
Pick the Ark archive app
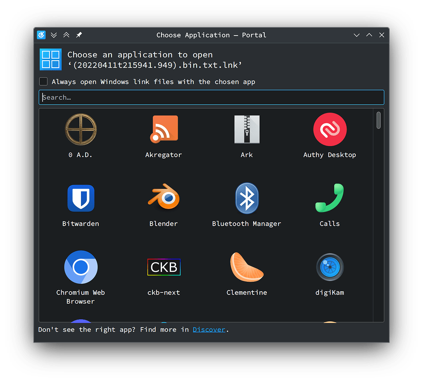pos(247,130)
